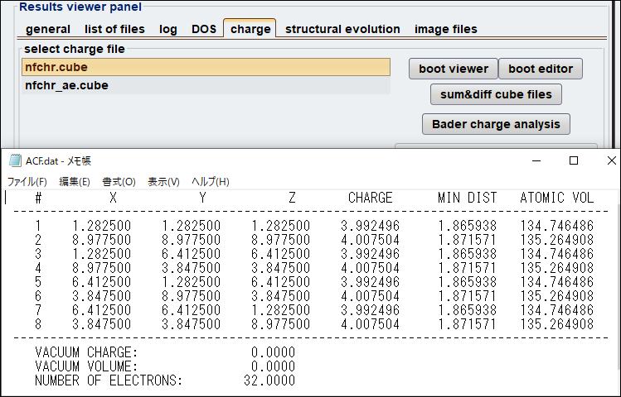Viewport: 621px width, 397px height.
Task: Open the ファイル(F) menu in Notepad
Action: [x=27, y=182]
